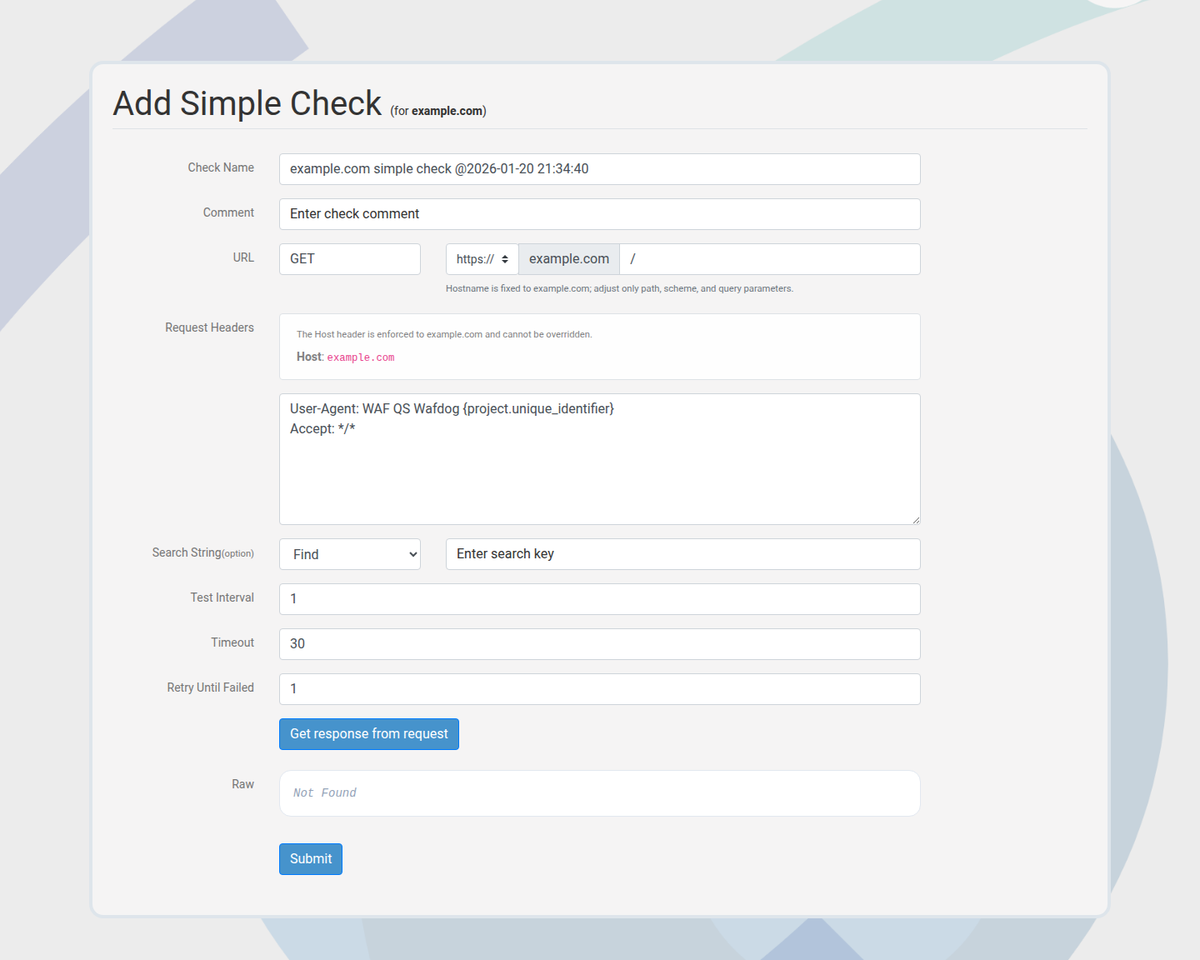Select the Request Headers textarea
This screenshot has width=1200, height=960.
(x=599, y=459)
